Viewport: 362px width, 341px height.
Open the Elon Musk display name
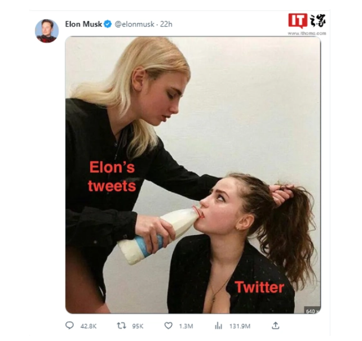[x=83, y=24]
